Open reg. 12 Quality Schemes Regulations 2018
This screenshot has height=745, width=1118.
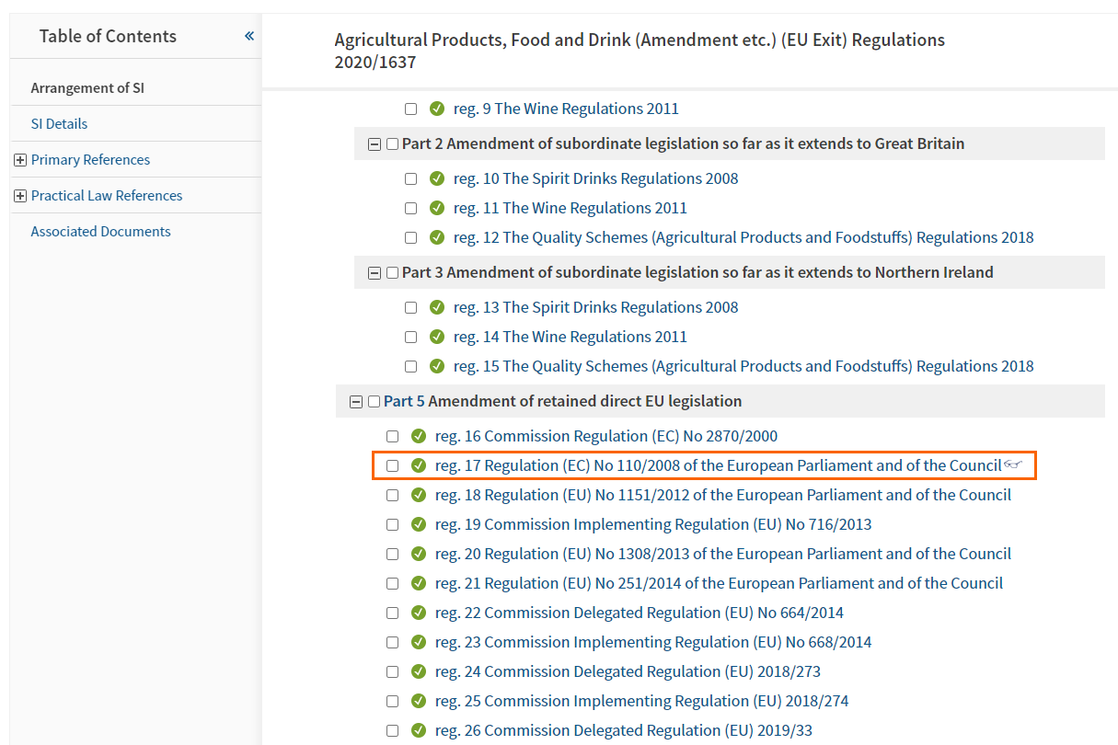pyautogui.click(x=743, y=237)
